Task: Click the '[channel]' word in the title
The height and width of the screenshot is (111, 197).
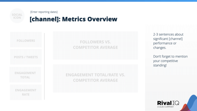Action: (44, 19)
